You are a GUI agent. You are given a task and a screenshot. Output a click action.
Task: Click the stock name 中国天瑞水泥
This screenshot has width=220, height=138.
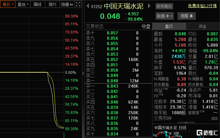point(124,6)
